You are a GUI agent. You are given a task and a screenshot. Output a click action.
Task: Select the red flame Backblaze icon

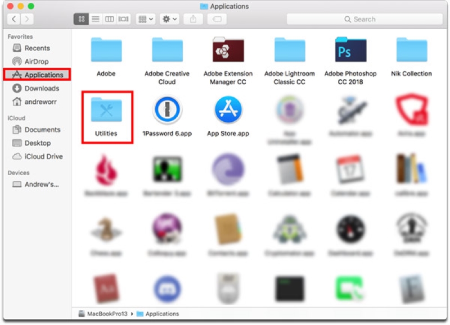pyautogui.click(x=106, y=170)
